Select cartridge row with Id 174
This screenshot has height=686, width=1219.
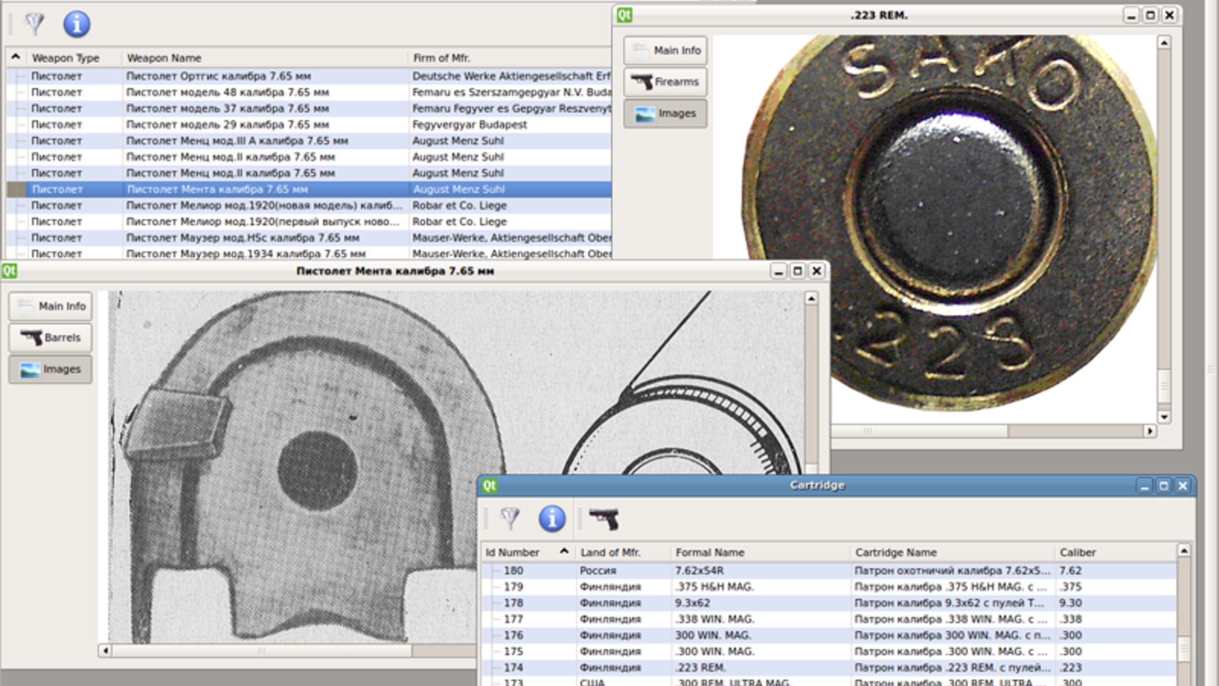[828, 668]
